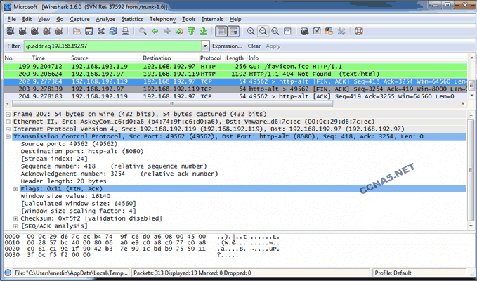477x281 pixels.
Task: Toggle packet list colorize button
Action: 221,32
